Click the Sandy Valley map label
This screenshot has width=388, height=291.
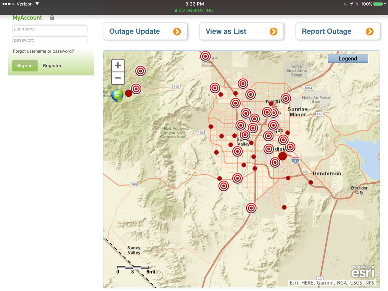pyautogui.click(x=134, y=250)
